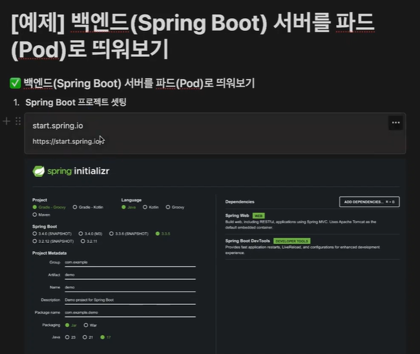Screen dimensions: 420x354
Task: Click the 'spring initializr' logo text
Action: click(78, 171)
